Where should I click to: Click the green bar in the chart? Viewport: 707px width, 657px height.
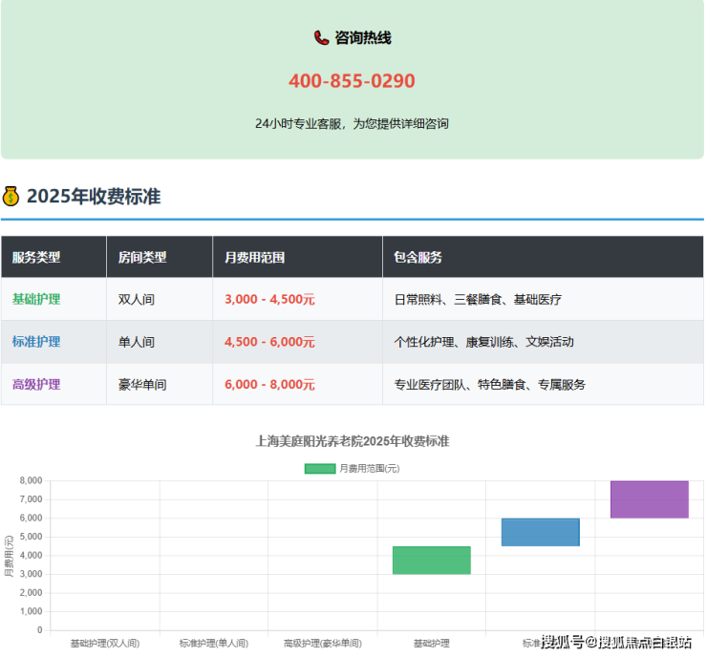(431, 560)
